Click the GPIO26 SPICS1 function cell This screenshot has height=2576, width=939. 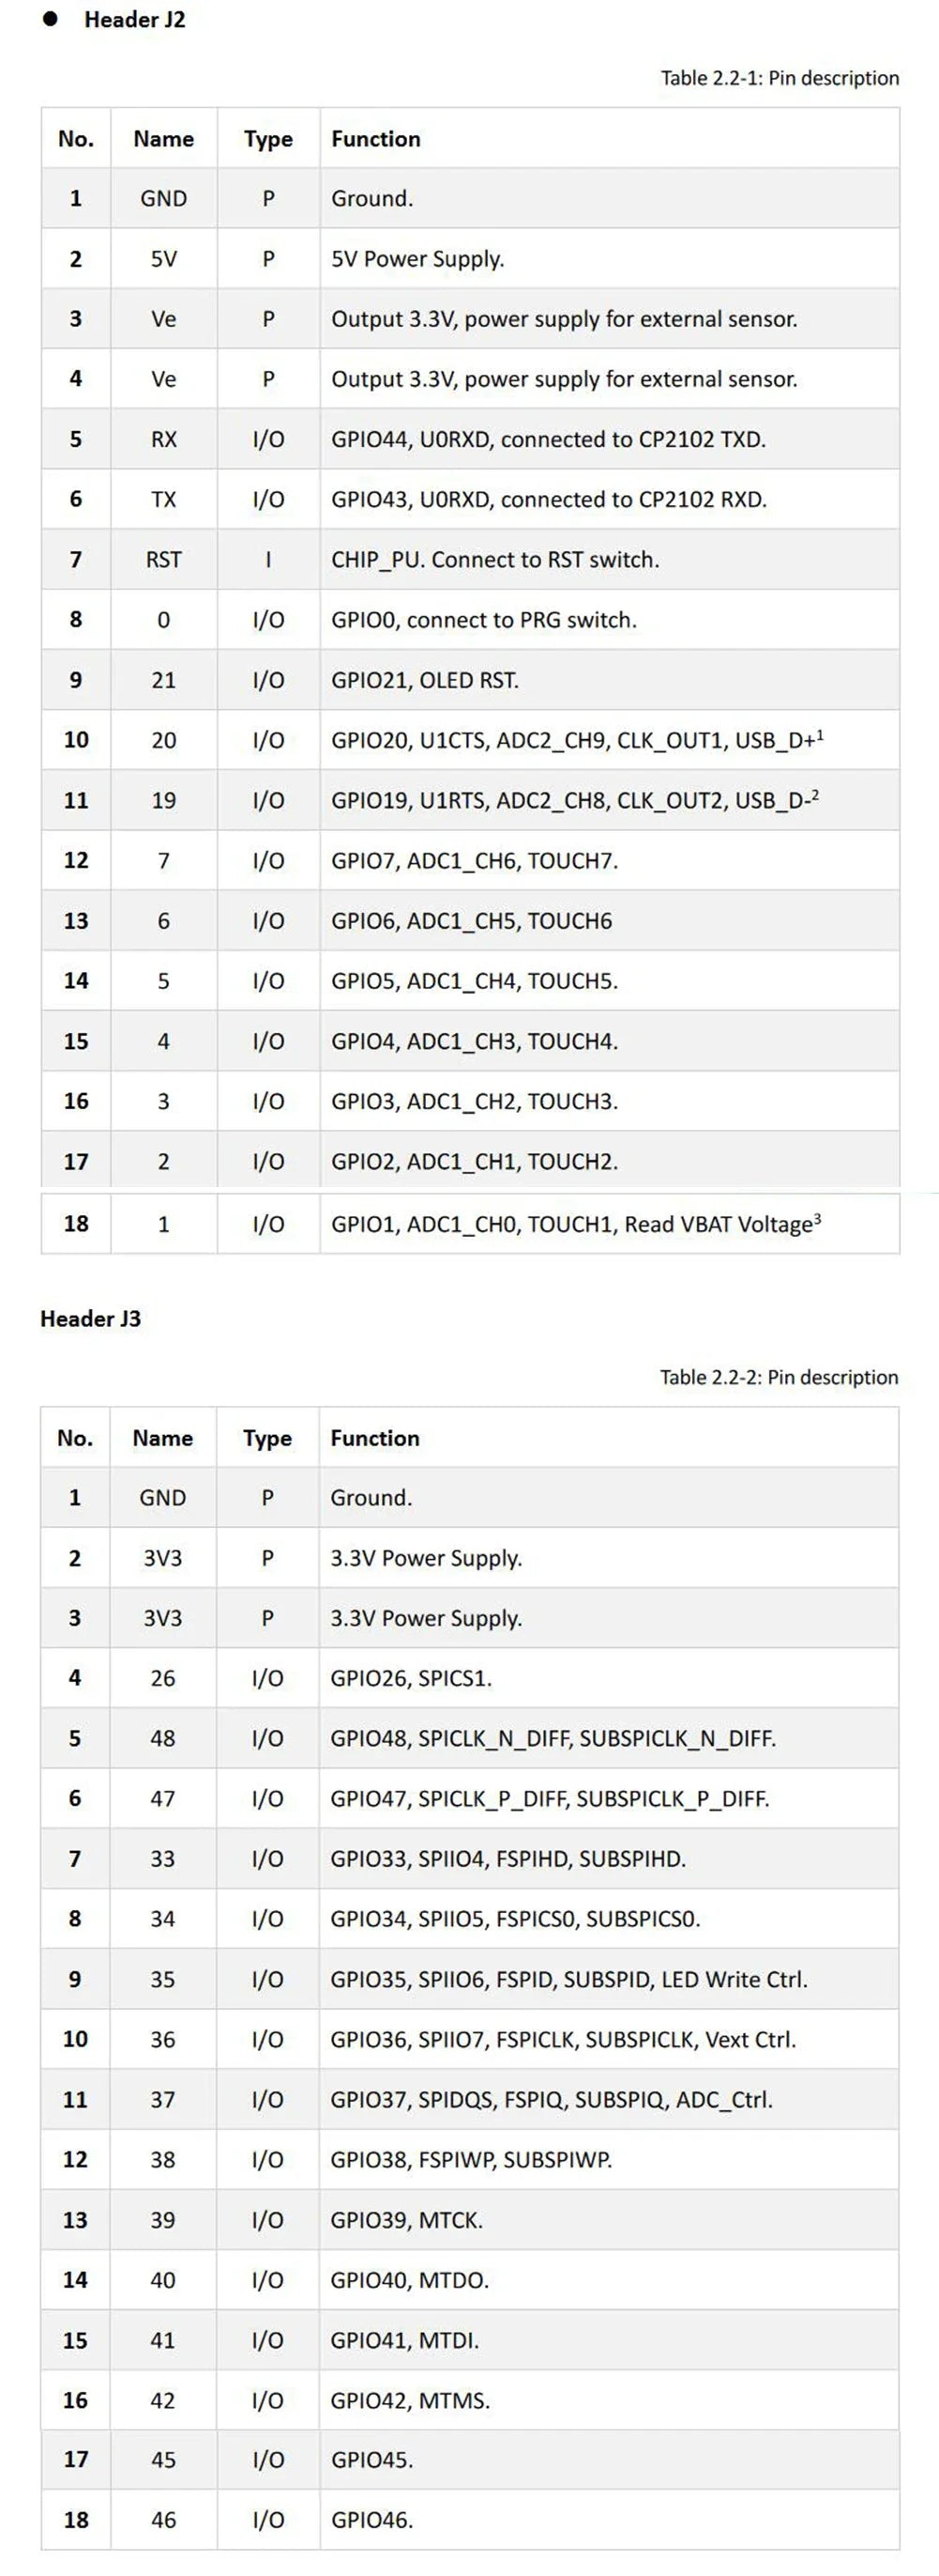[x=610, y=1678]
